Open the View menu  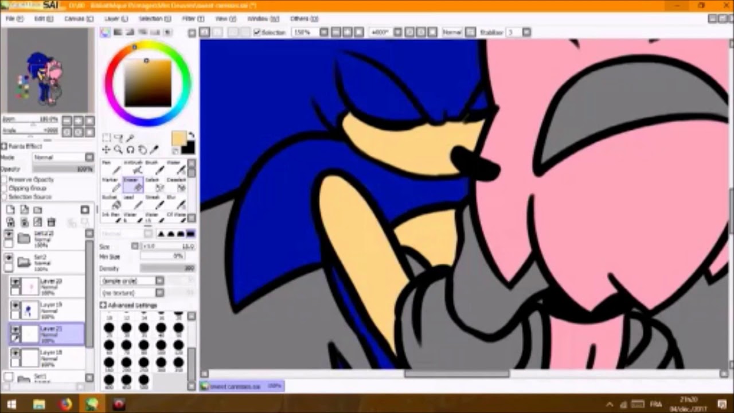(x=225, y=19)
